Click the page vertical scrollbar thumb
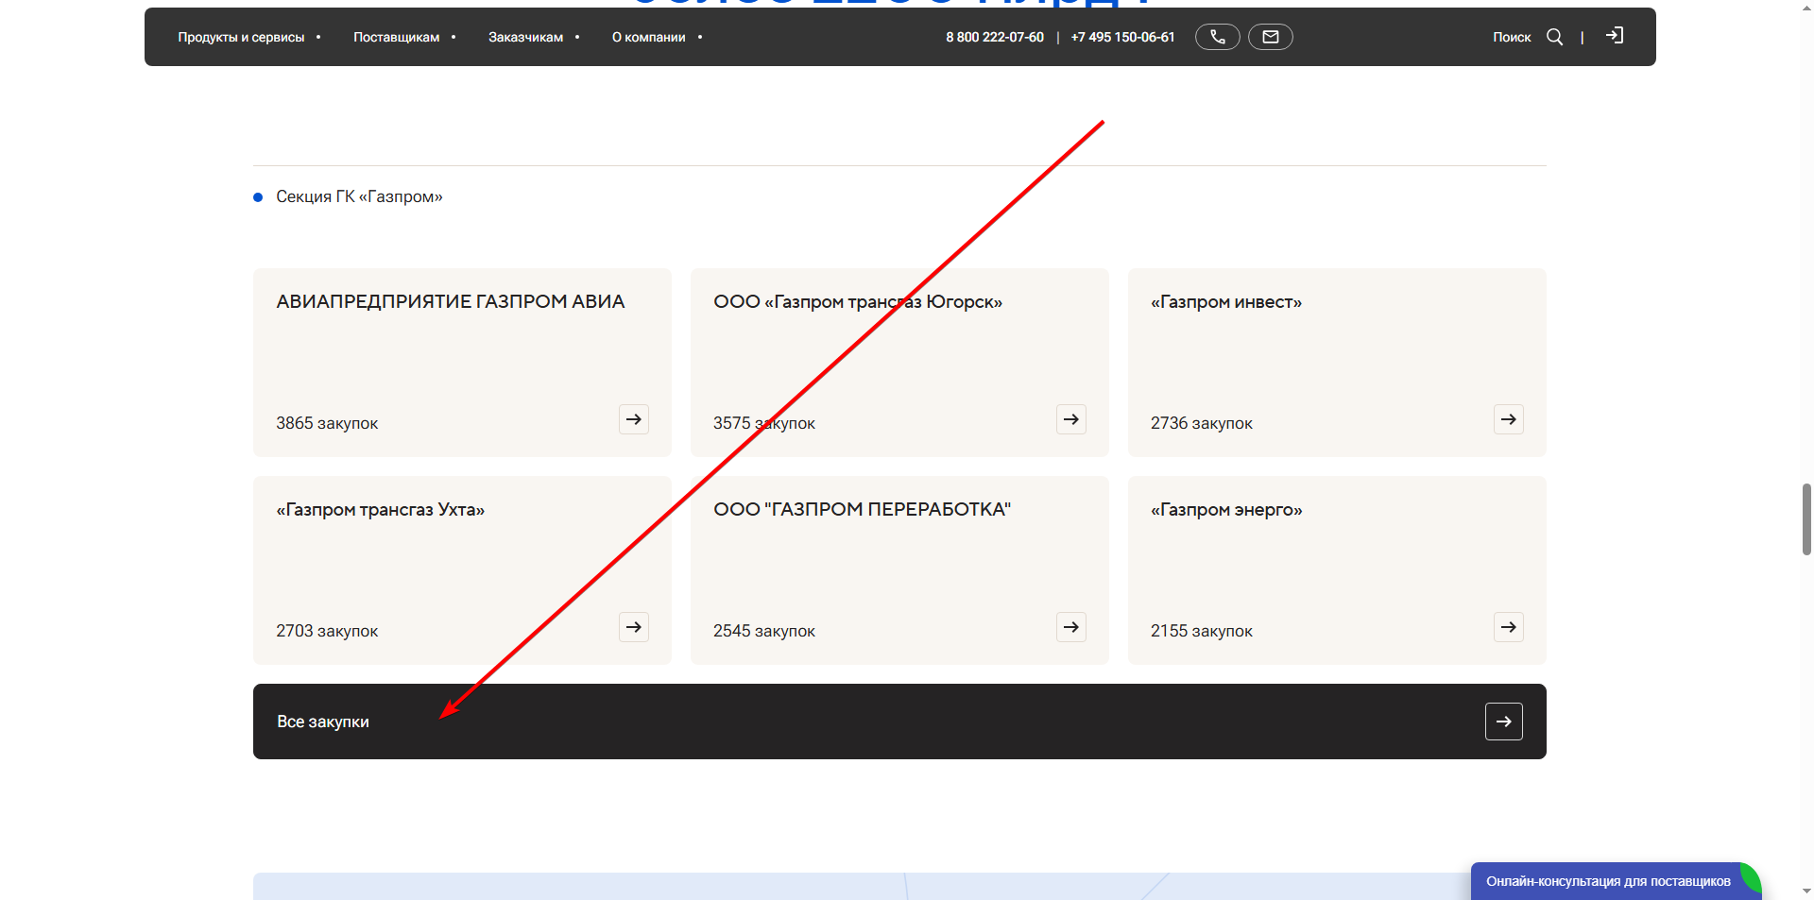This screenshot has width=1814, height=900. coord(1806,518)
